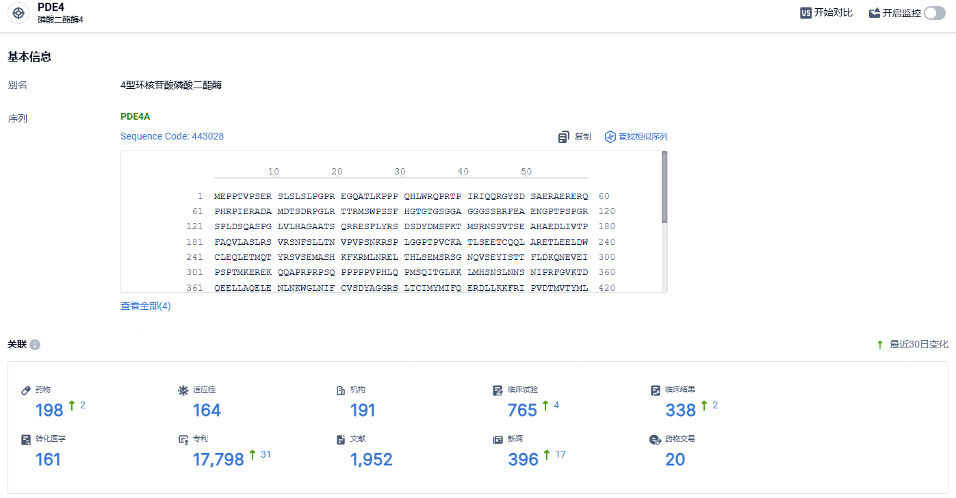Click the 765 clinical trials number

[x=522, y=410]
